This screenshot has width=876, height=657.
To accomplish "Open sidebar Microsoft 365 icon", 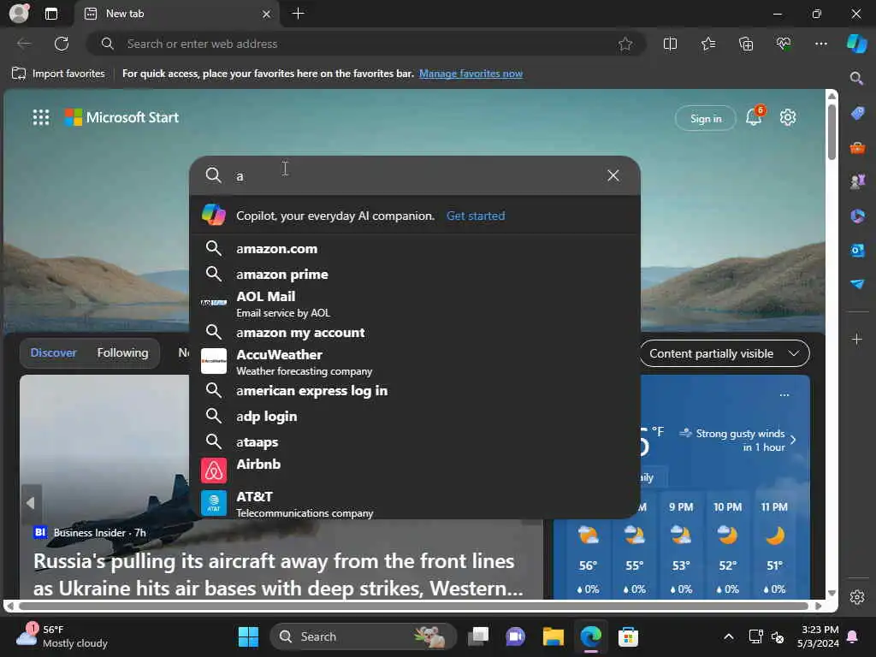I will pos(857,216).
